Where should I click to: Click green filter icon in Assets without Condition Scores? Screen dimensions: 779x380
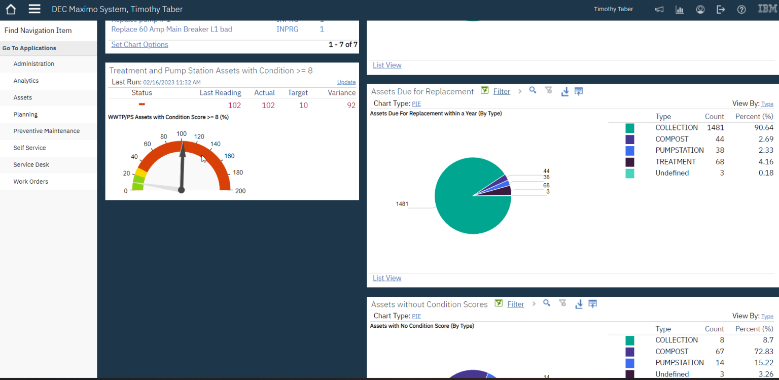pyautogui.click(x=499, y=303)
